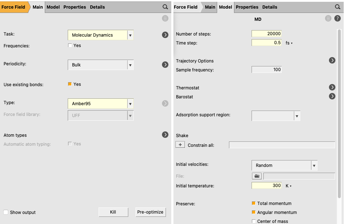This screenshot has width=344, height=224.
Task: Click the Number of steps input field
Action: pyautogui.click(x=266, y=34)
